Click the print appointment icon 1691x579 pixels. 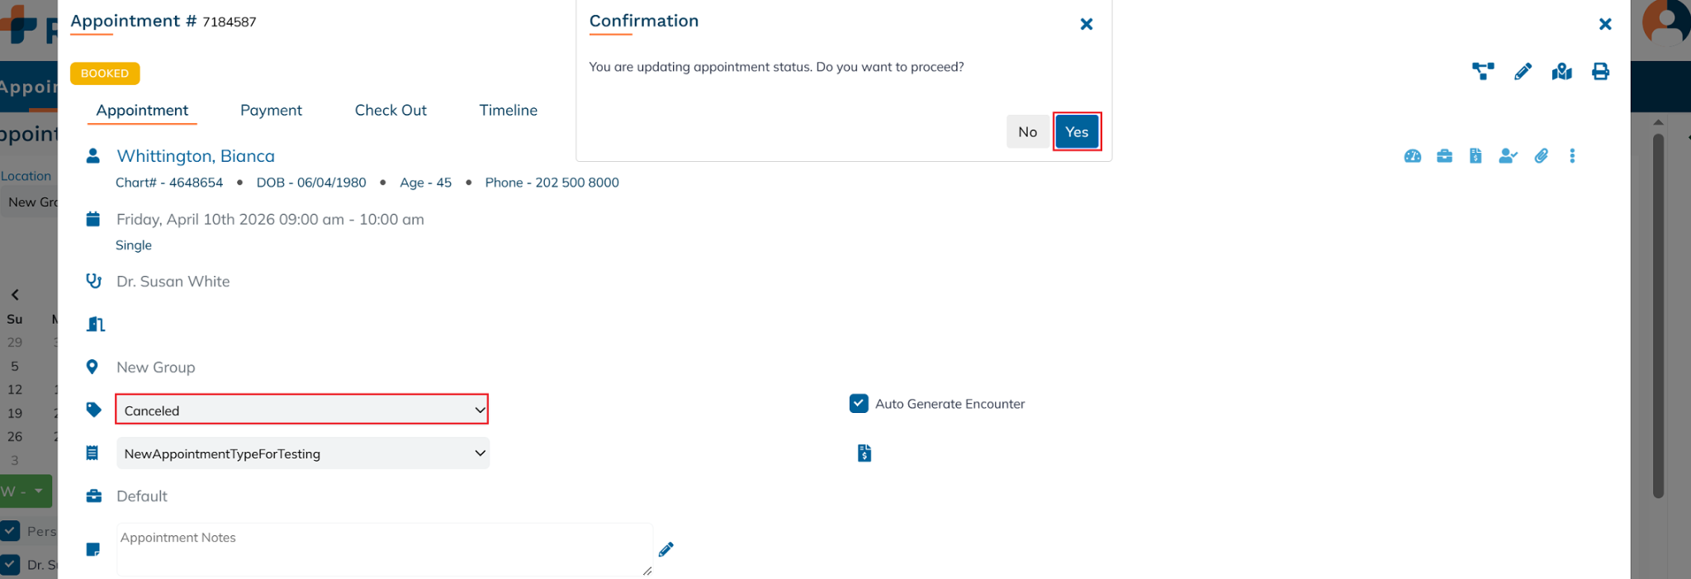1600,72
